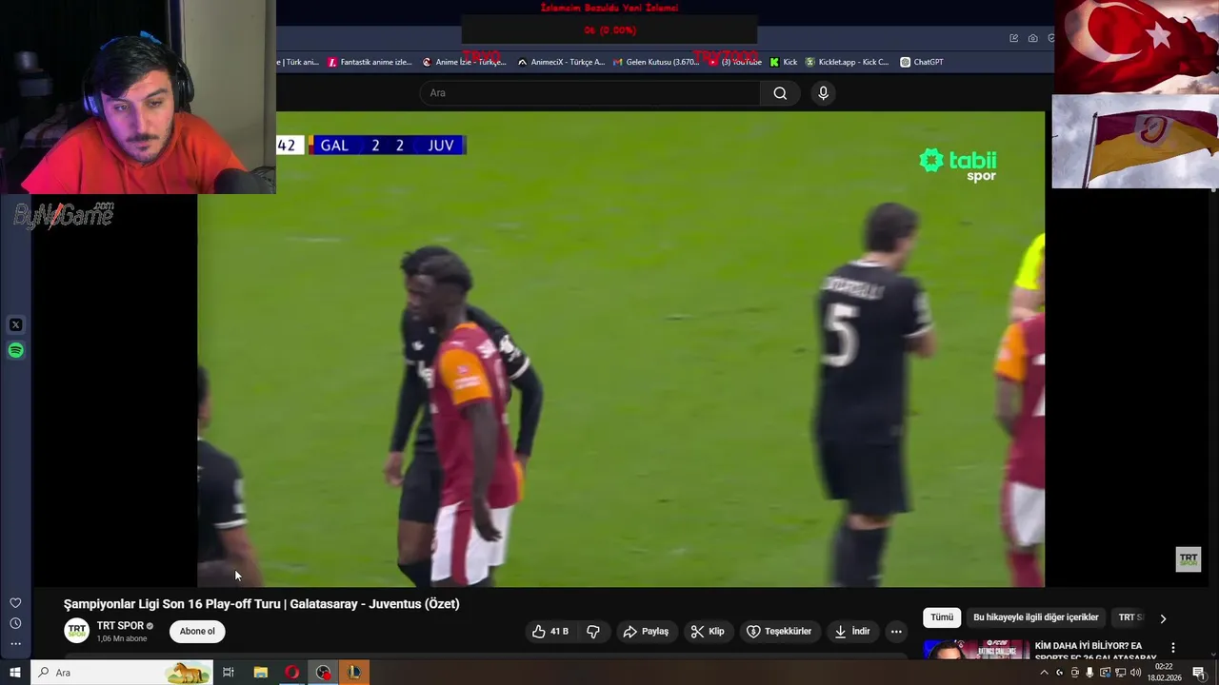Click the video title 'Şampiyonlar Ligi Son 16 Play-off Turu'
The image size is (1219, 685).
click(x=261, y=604)
